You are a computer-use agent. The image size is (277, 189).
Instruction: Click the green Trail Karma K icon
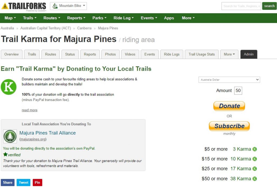point(9,87)
